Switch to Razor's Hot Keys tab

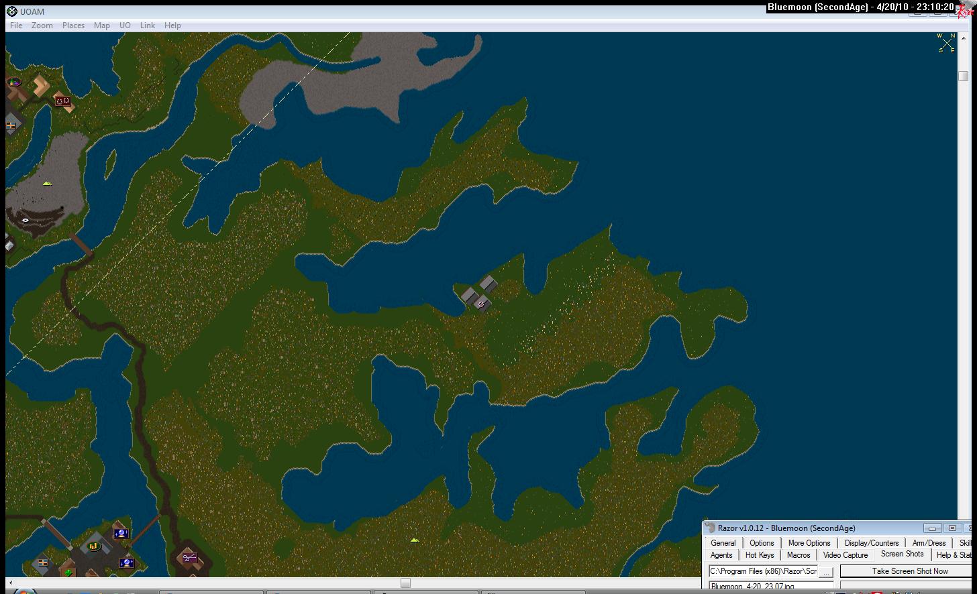point(760,555)
